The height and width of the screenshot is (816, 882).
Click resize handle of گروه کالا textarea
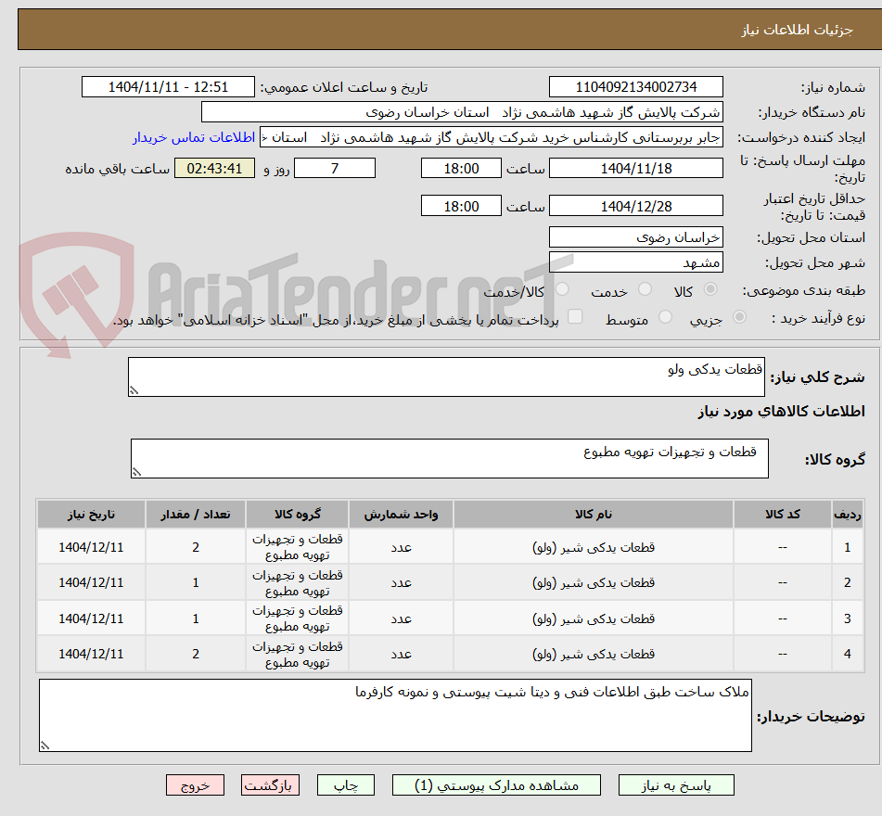pyautogui.click(x=136, y=472)
